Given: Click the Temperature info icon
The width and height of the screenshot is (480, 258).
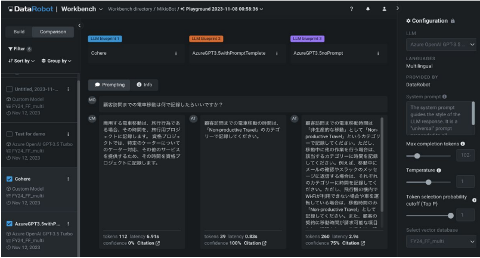Looking at the screenshot, I should [x=439, y=170].
